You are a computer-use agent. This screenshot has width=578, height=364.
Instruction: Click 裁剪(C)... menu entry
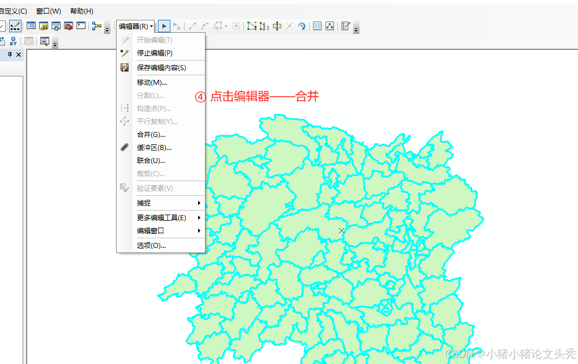click(x=161, y=173)
